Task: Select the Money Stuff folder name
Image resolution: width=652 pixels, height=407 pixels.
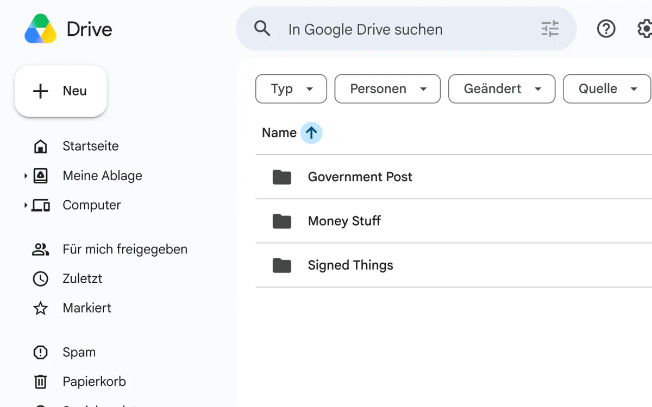Action: [344, 221]
